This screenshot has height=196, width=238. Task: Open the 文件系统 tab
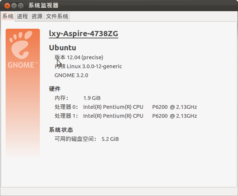click(57, 16)
